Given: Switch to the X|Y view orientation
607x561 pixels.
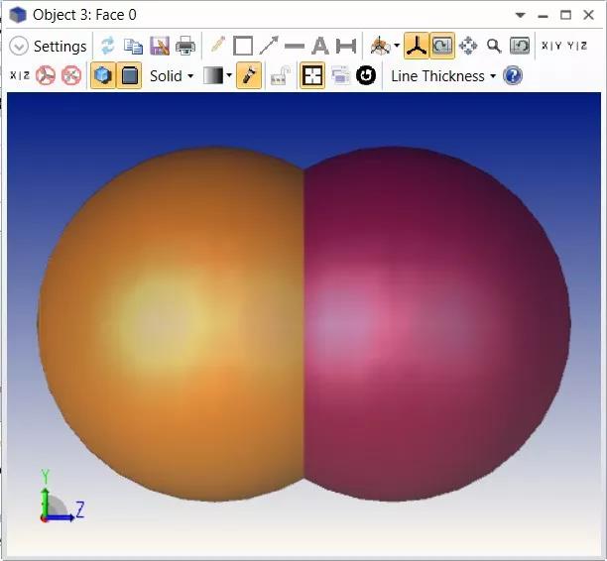Looking at the screenshot, I should (x=551, y=46).
